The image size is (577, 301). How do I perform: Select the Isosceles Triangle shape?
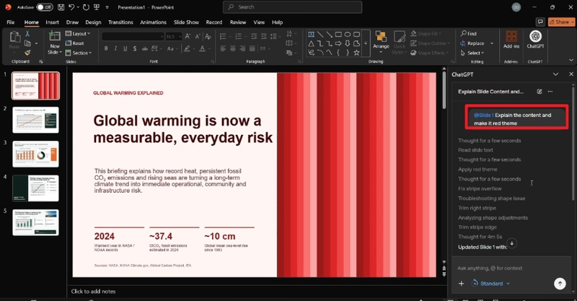tap(312, 43)
